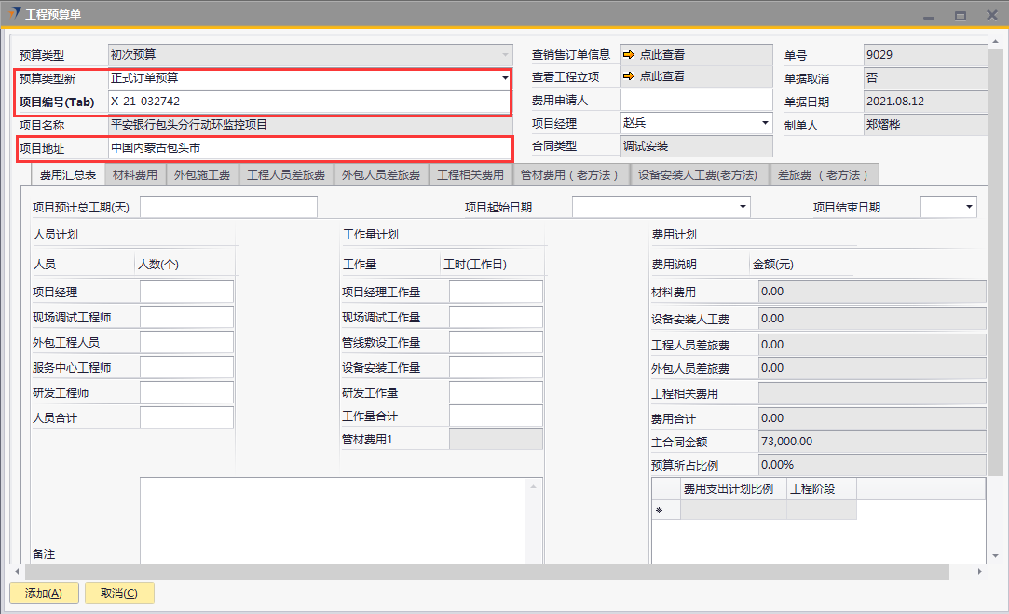Viewport: 1009px width, 614px height.
Task: Select the 工程相关费用 tab
Action: [x=470, y=175]
